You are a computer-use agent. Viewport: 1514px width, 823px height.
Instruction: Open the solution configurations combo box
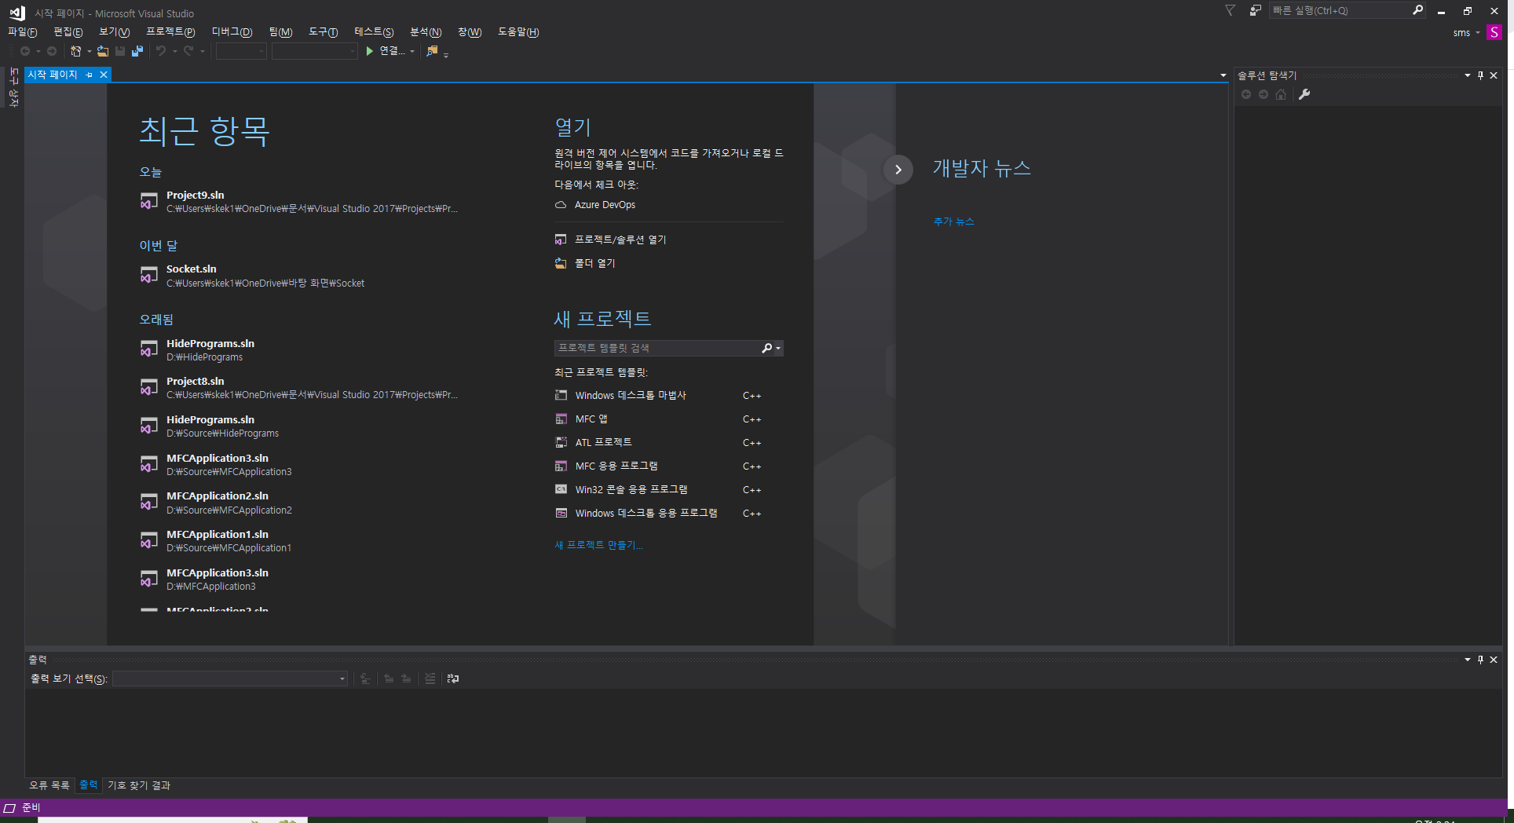[242, 51]
